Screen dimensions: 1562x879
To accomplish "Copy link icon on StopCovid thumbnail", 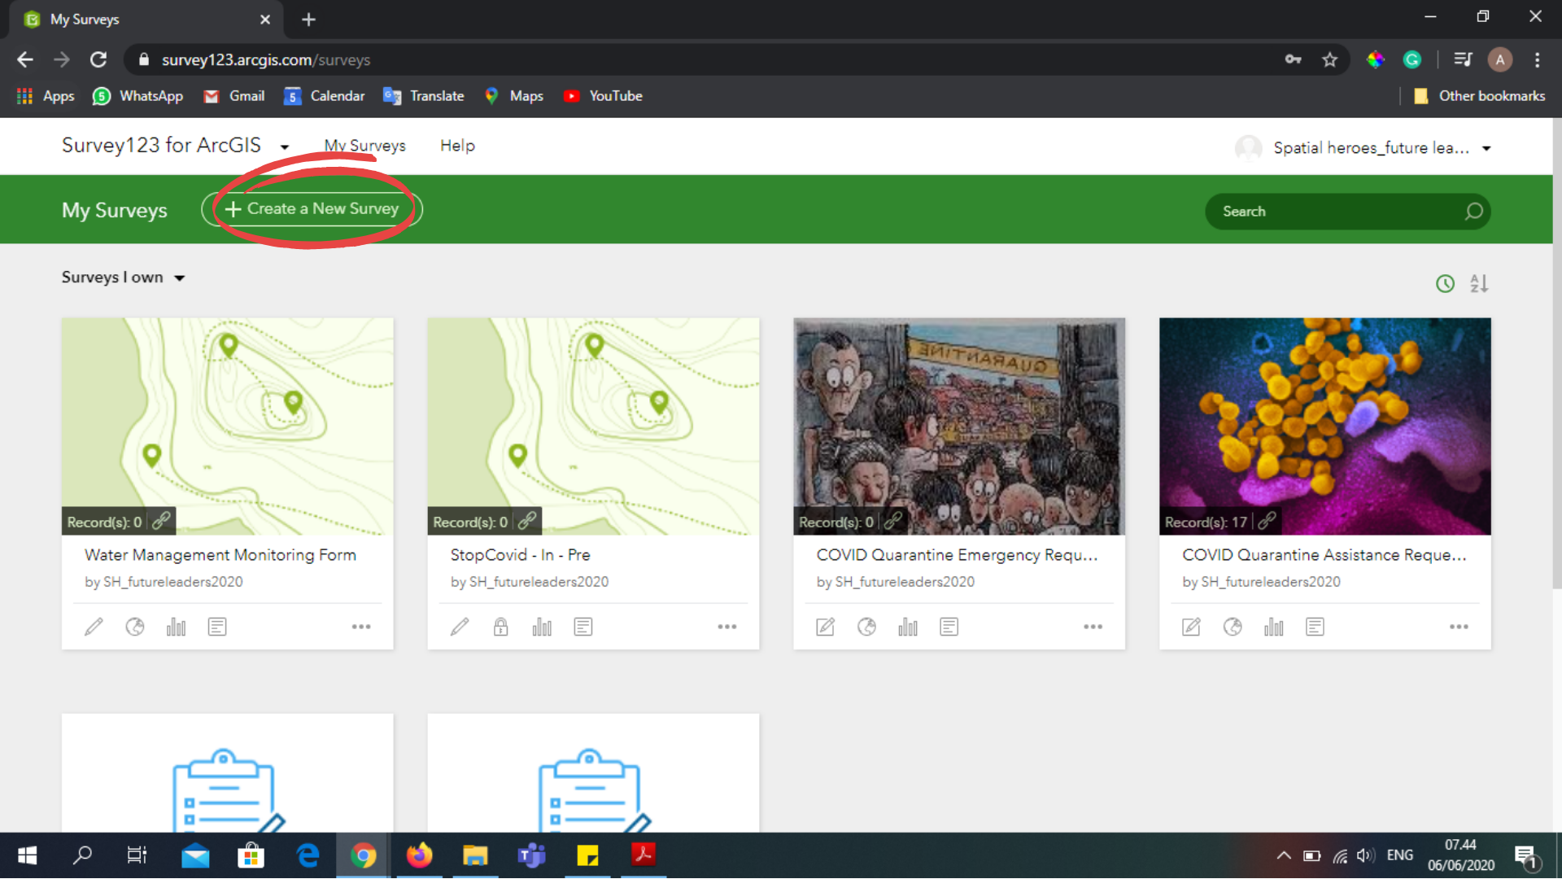I will click(528, 521).
